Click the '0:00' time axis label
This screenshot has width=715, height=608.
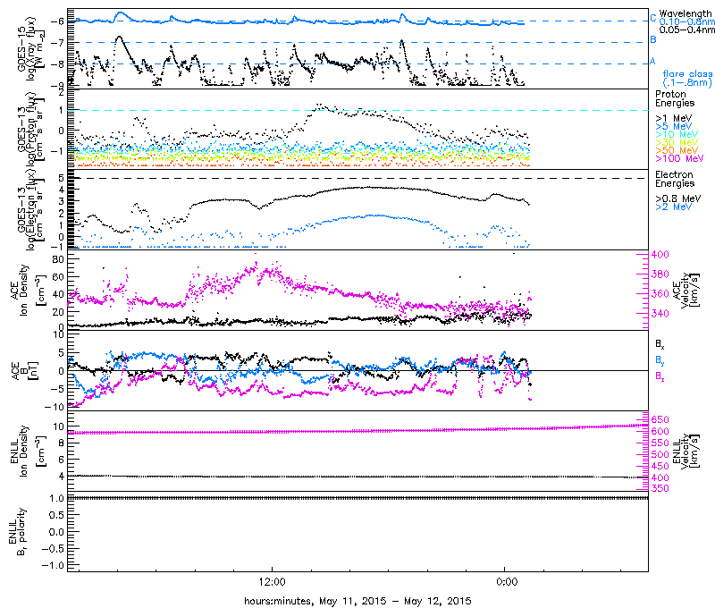[x=507, y=582]
